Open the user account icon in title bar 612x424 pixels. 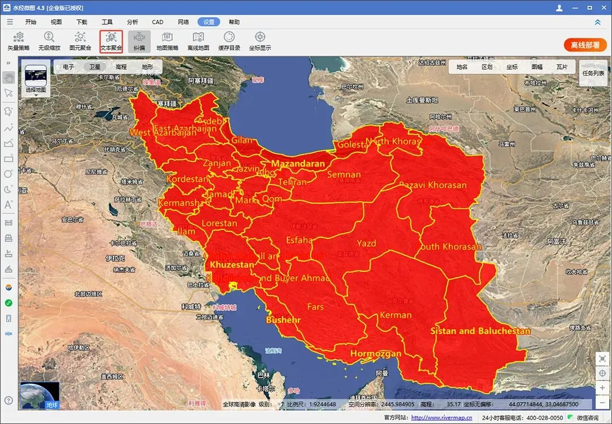pyautogui.click(x=559, y=8)
